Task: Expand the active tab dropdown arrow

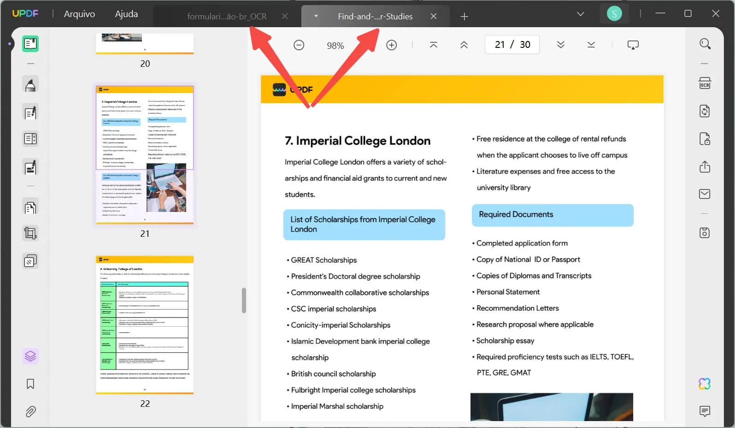Action: 316,16
